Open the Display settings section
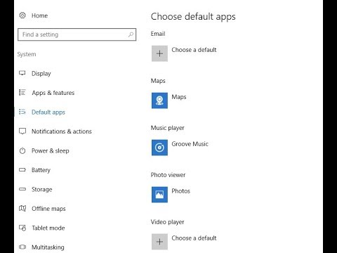This screenshot has height=253, width=337. (41, 74)
